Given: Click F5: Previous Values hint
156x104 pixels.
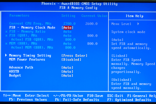Looking at the screenshot, I should [28, 99].
